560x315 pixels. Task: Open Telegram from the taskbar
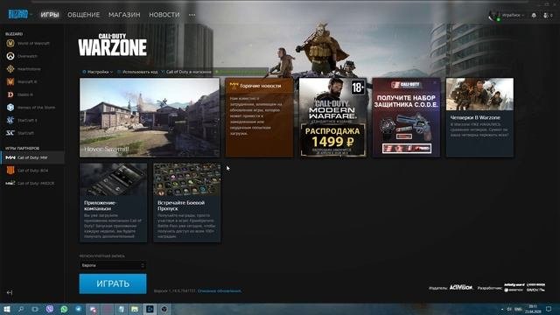coord(78,309)
